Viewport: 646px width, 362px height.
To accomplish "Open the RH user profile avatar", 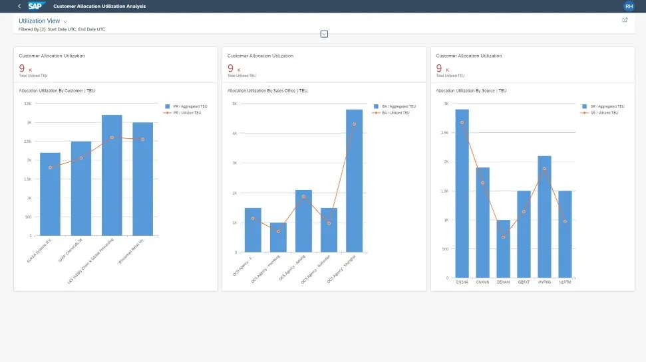I will pyautogui.click(x=629, y=6).
